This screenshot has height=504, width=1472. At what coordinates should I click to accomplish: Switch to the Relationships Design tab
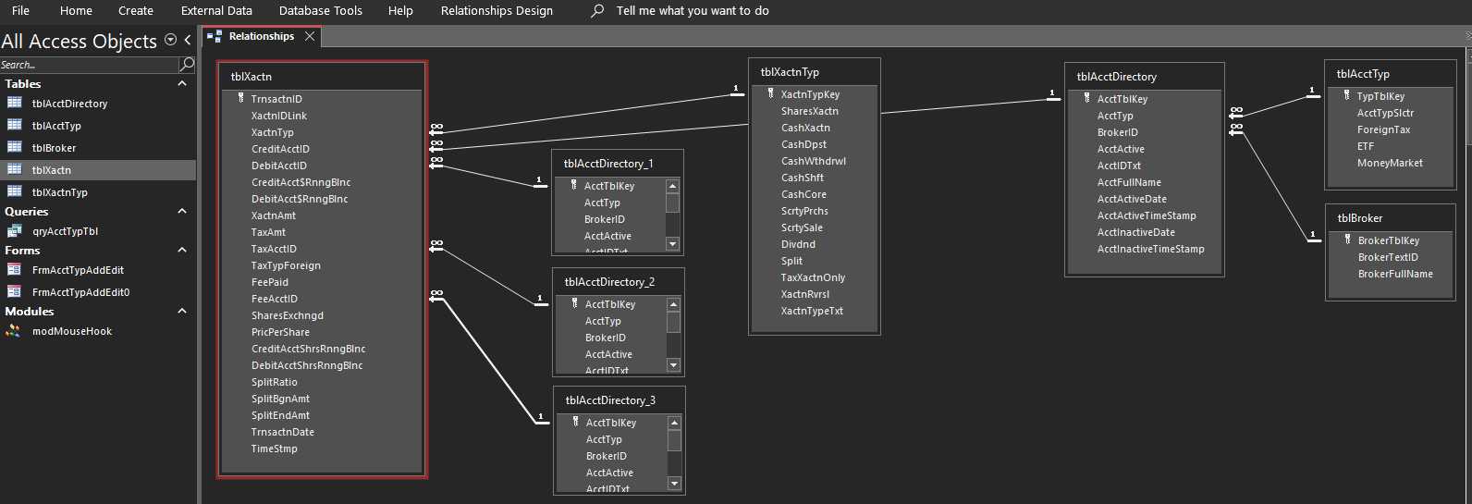[x=497, y=11]
